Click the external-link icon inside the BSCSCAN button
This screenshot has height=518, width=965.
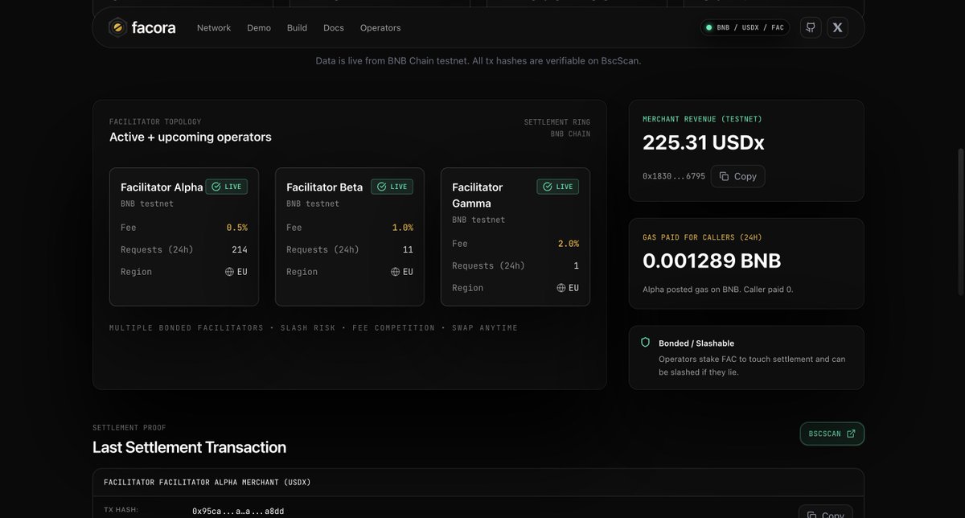point(849,434)
